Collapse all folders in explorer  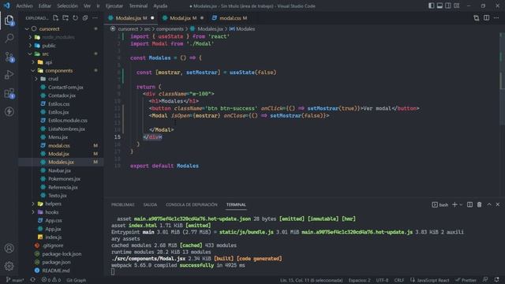coord(85,18)
